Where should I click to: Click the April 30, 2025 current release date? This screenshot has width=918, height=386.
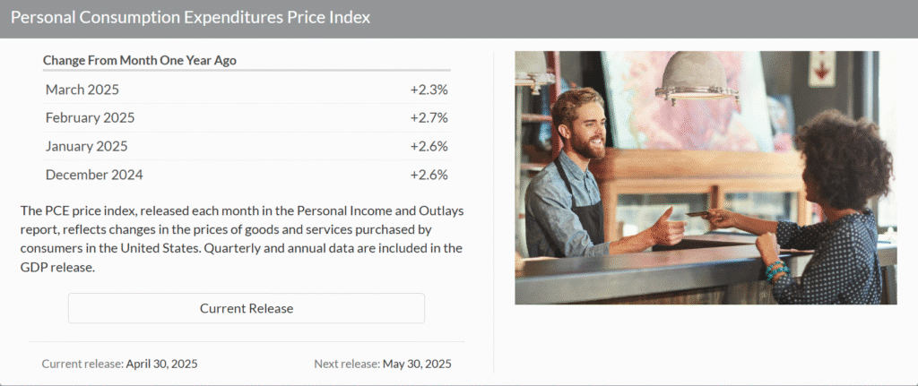pyautogui.click(x=161, y=364)
